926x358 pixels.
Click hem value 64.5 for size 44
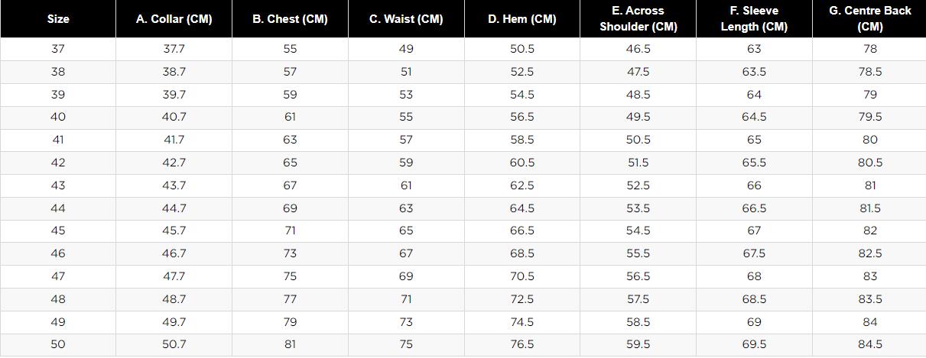(x=522, y=208)
